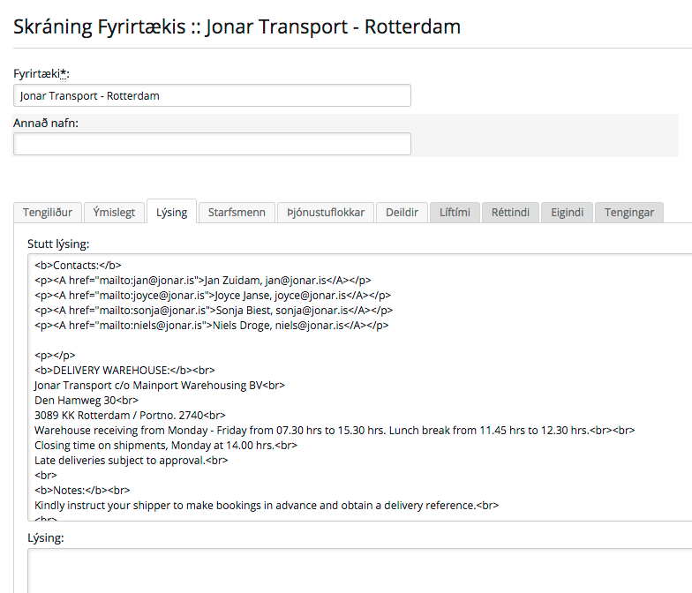Click the 'Lýsing:' label below the text area
This screenshot has width=692, height=593.
pos(46,538)
